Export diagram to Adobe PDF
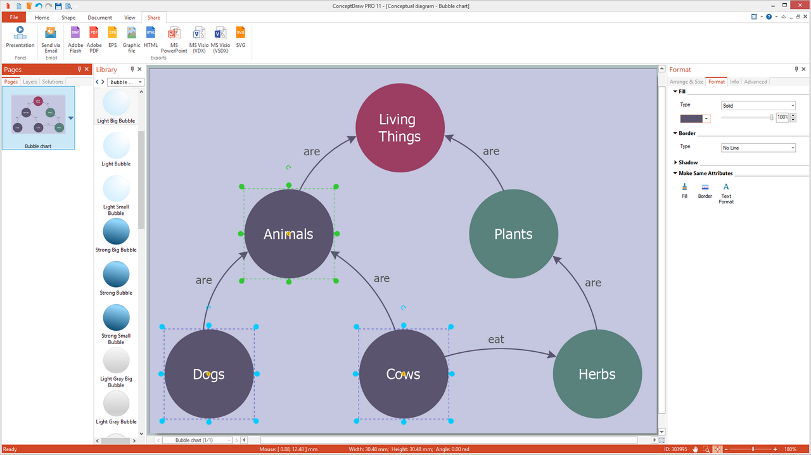This screenshot has width=811, height=455. pyautogui.click(x=94, y=39)
